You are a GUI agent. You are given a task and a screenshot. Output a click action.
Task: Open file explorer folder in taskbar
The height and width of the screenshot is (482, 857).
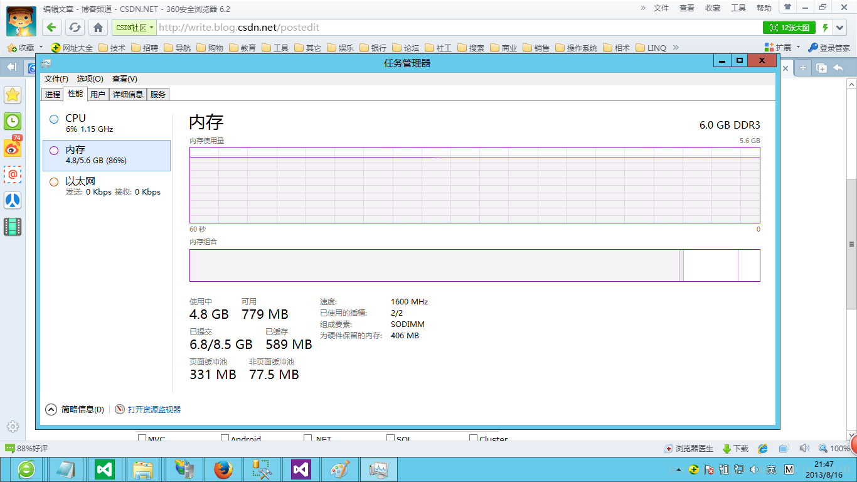(x=143, y=469)
